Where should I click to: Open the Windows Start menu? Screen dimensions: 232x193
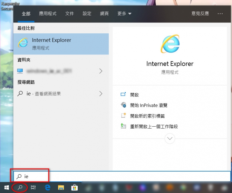pos(6,188)
